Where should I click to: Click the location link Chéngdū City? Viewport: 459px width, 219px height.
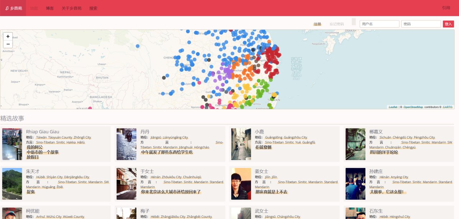[x=403, y=138]
